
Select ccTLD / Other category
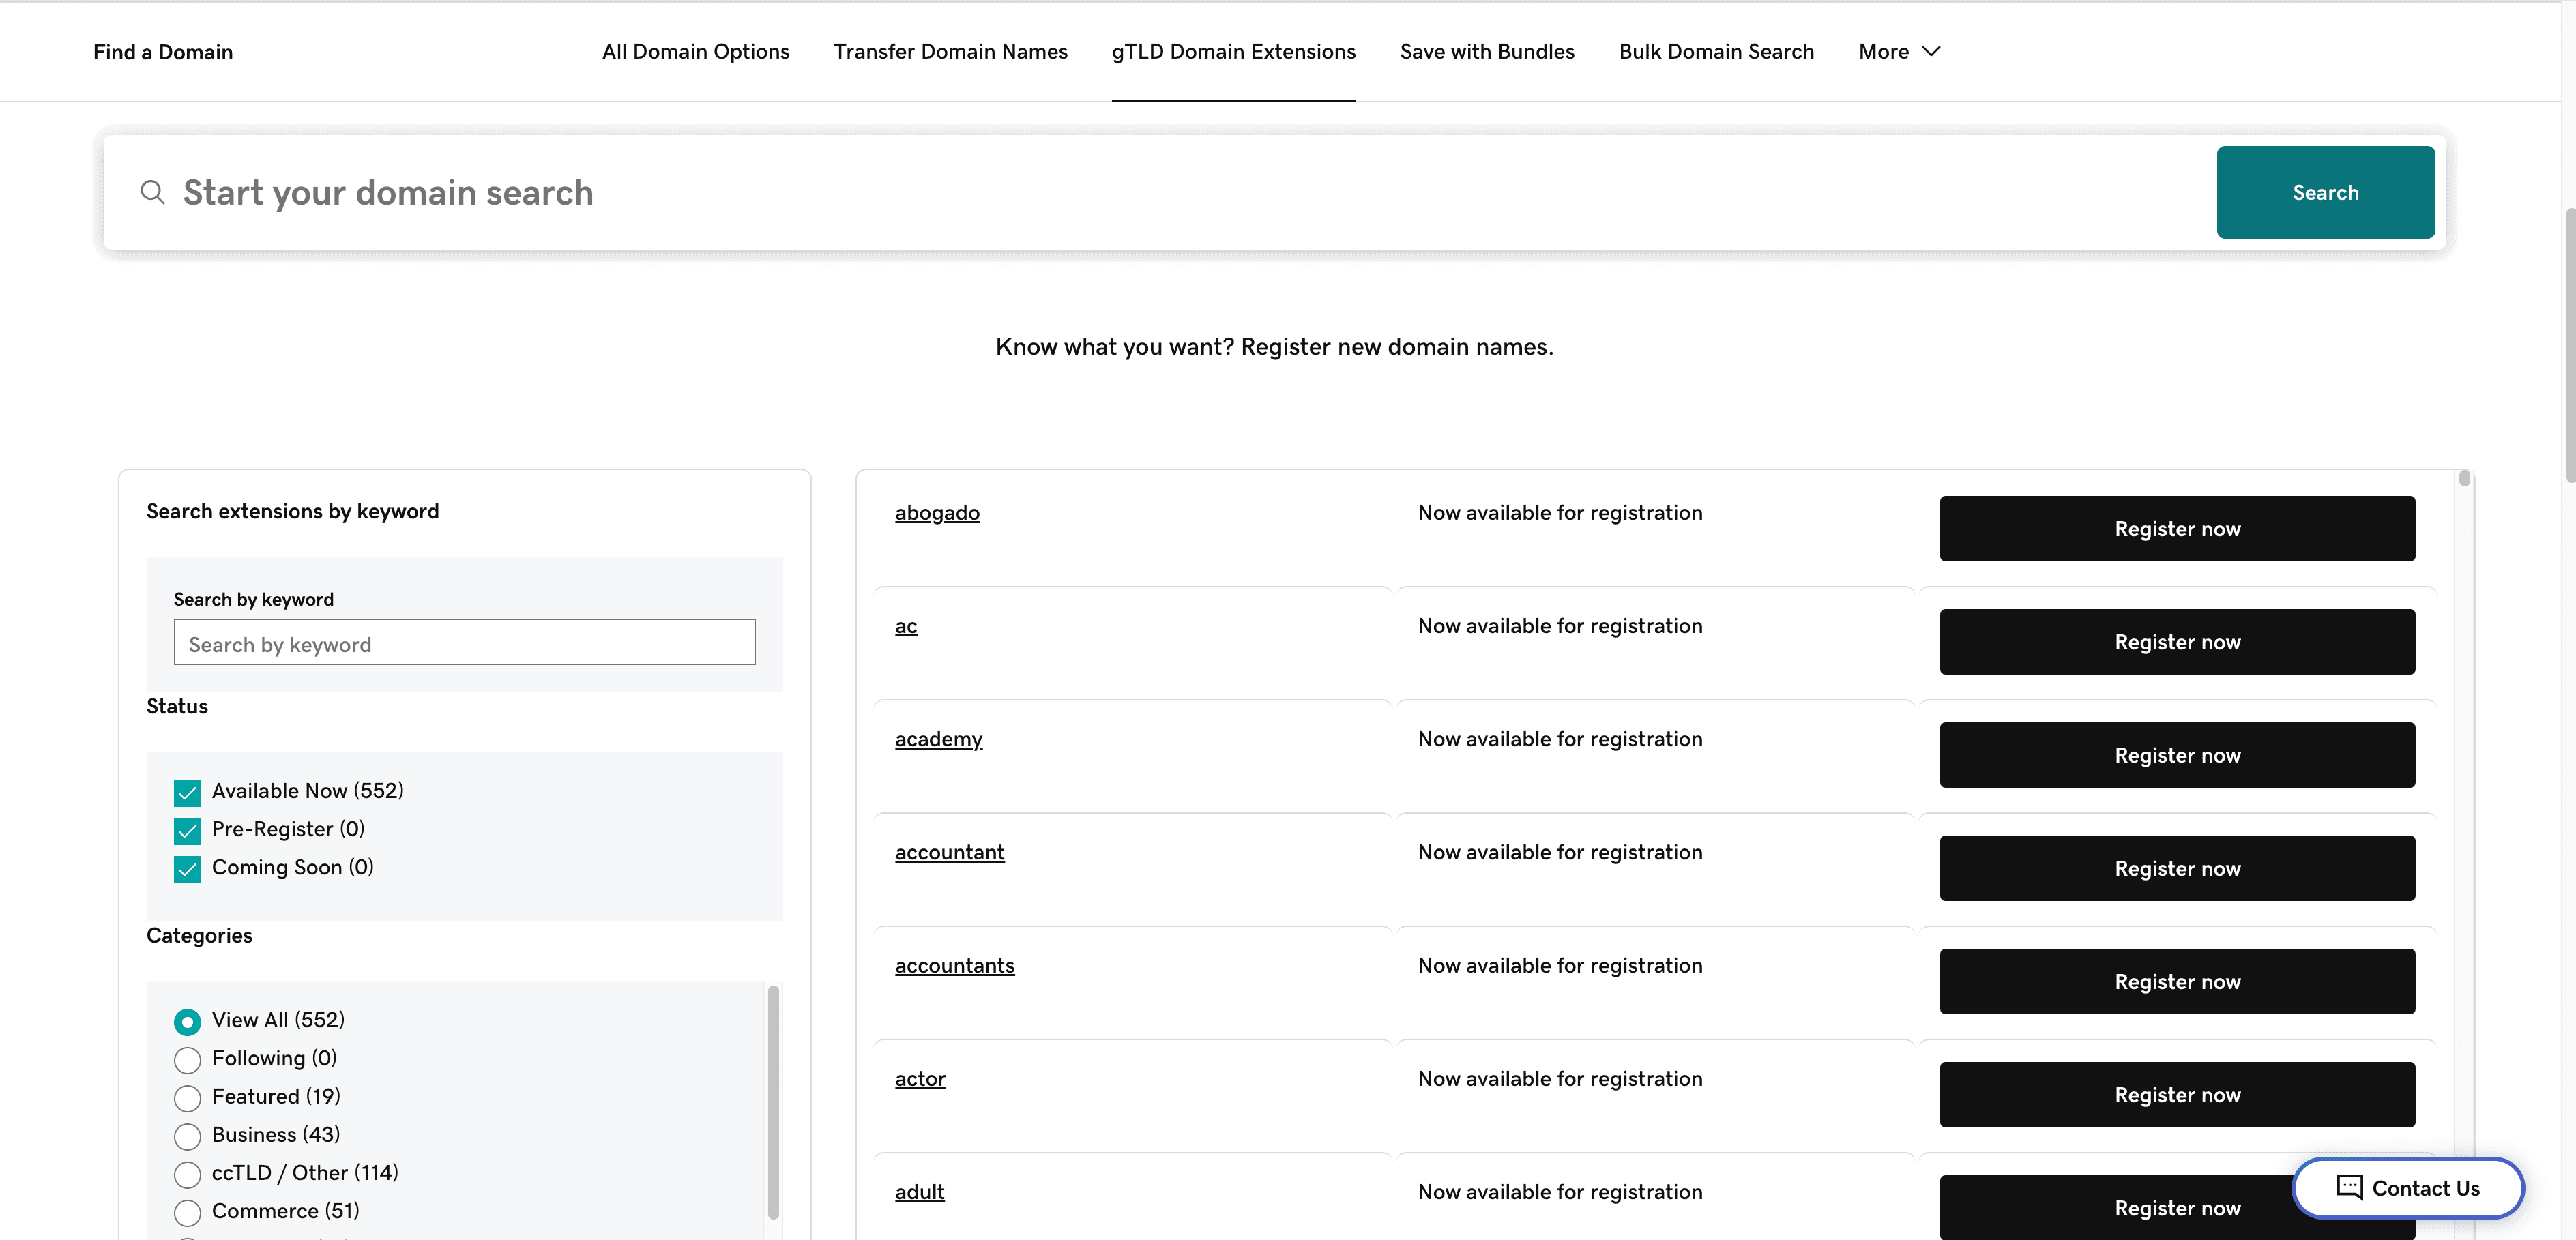(x=187, y=1174)
